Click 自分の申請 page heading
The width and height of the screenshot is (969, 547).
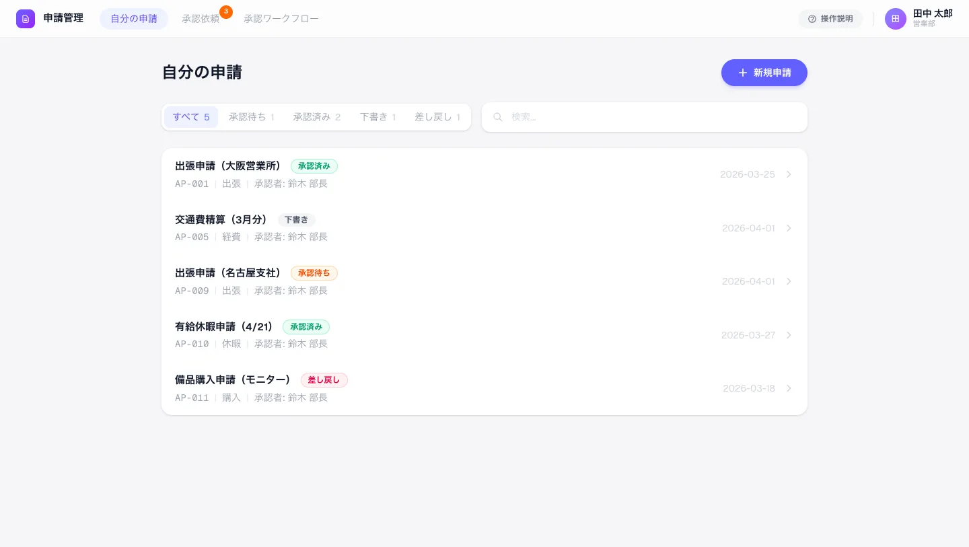pyautogui.click(x=202, y=73)
